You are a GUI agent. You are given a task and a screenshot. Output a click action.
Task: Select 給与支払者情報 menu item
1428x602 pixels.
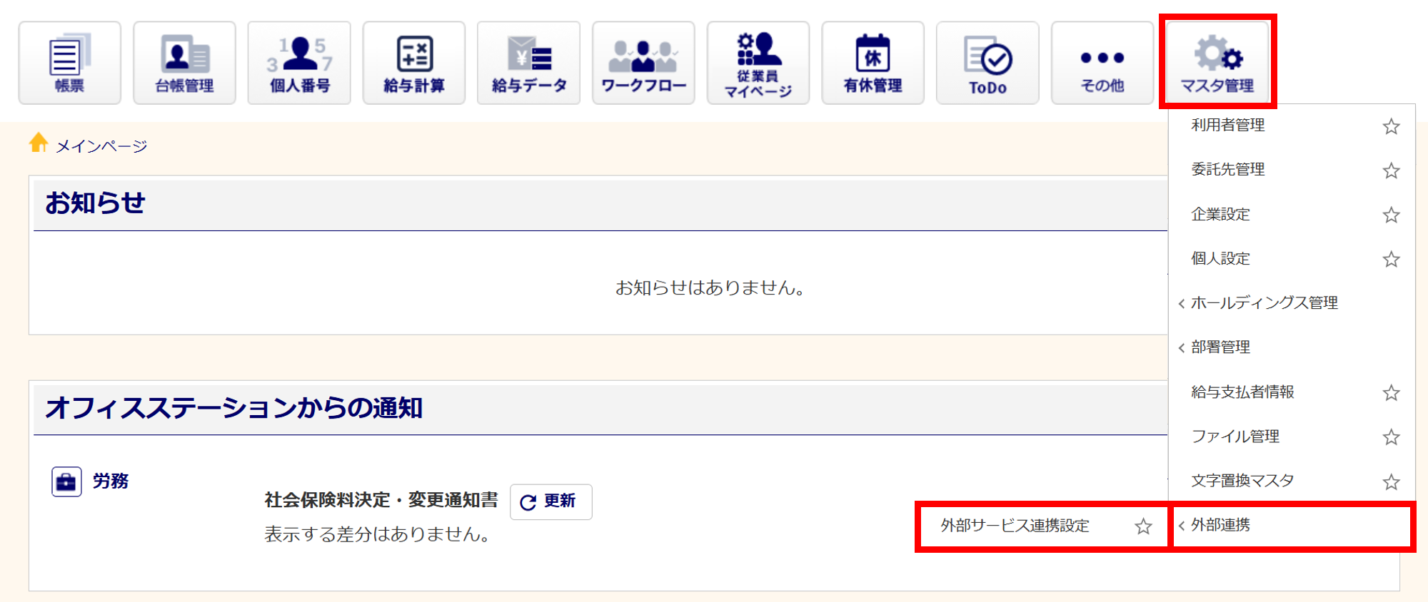1242,392
